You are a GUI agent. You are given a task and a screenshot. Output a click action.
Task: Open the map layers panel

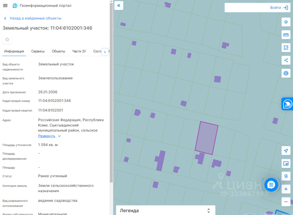(x=286, y=22)
